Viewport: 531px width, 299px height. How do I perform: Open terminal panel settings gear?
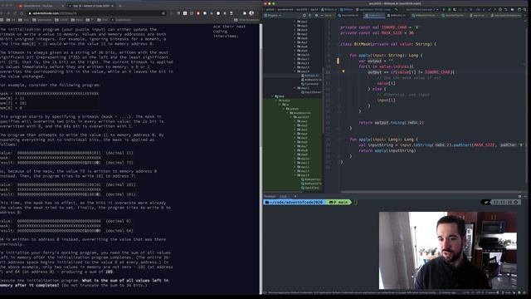tap(519, 196)
